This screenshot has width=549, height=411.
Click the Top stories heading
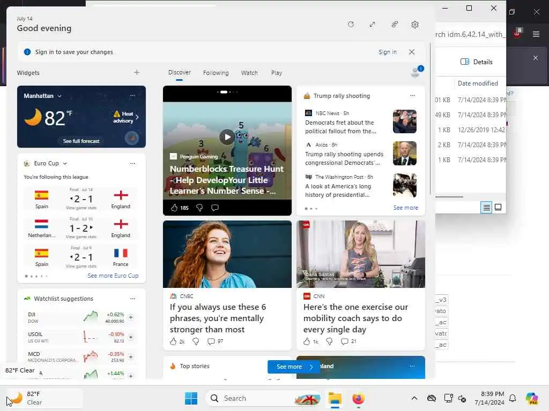point(194,366)
